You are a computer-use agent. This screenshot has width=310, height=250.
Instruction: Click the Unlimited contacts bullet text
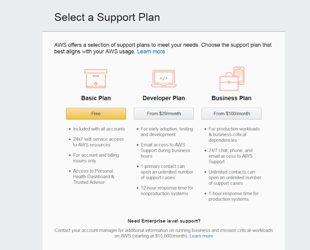(234, 177)
